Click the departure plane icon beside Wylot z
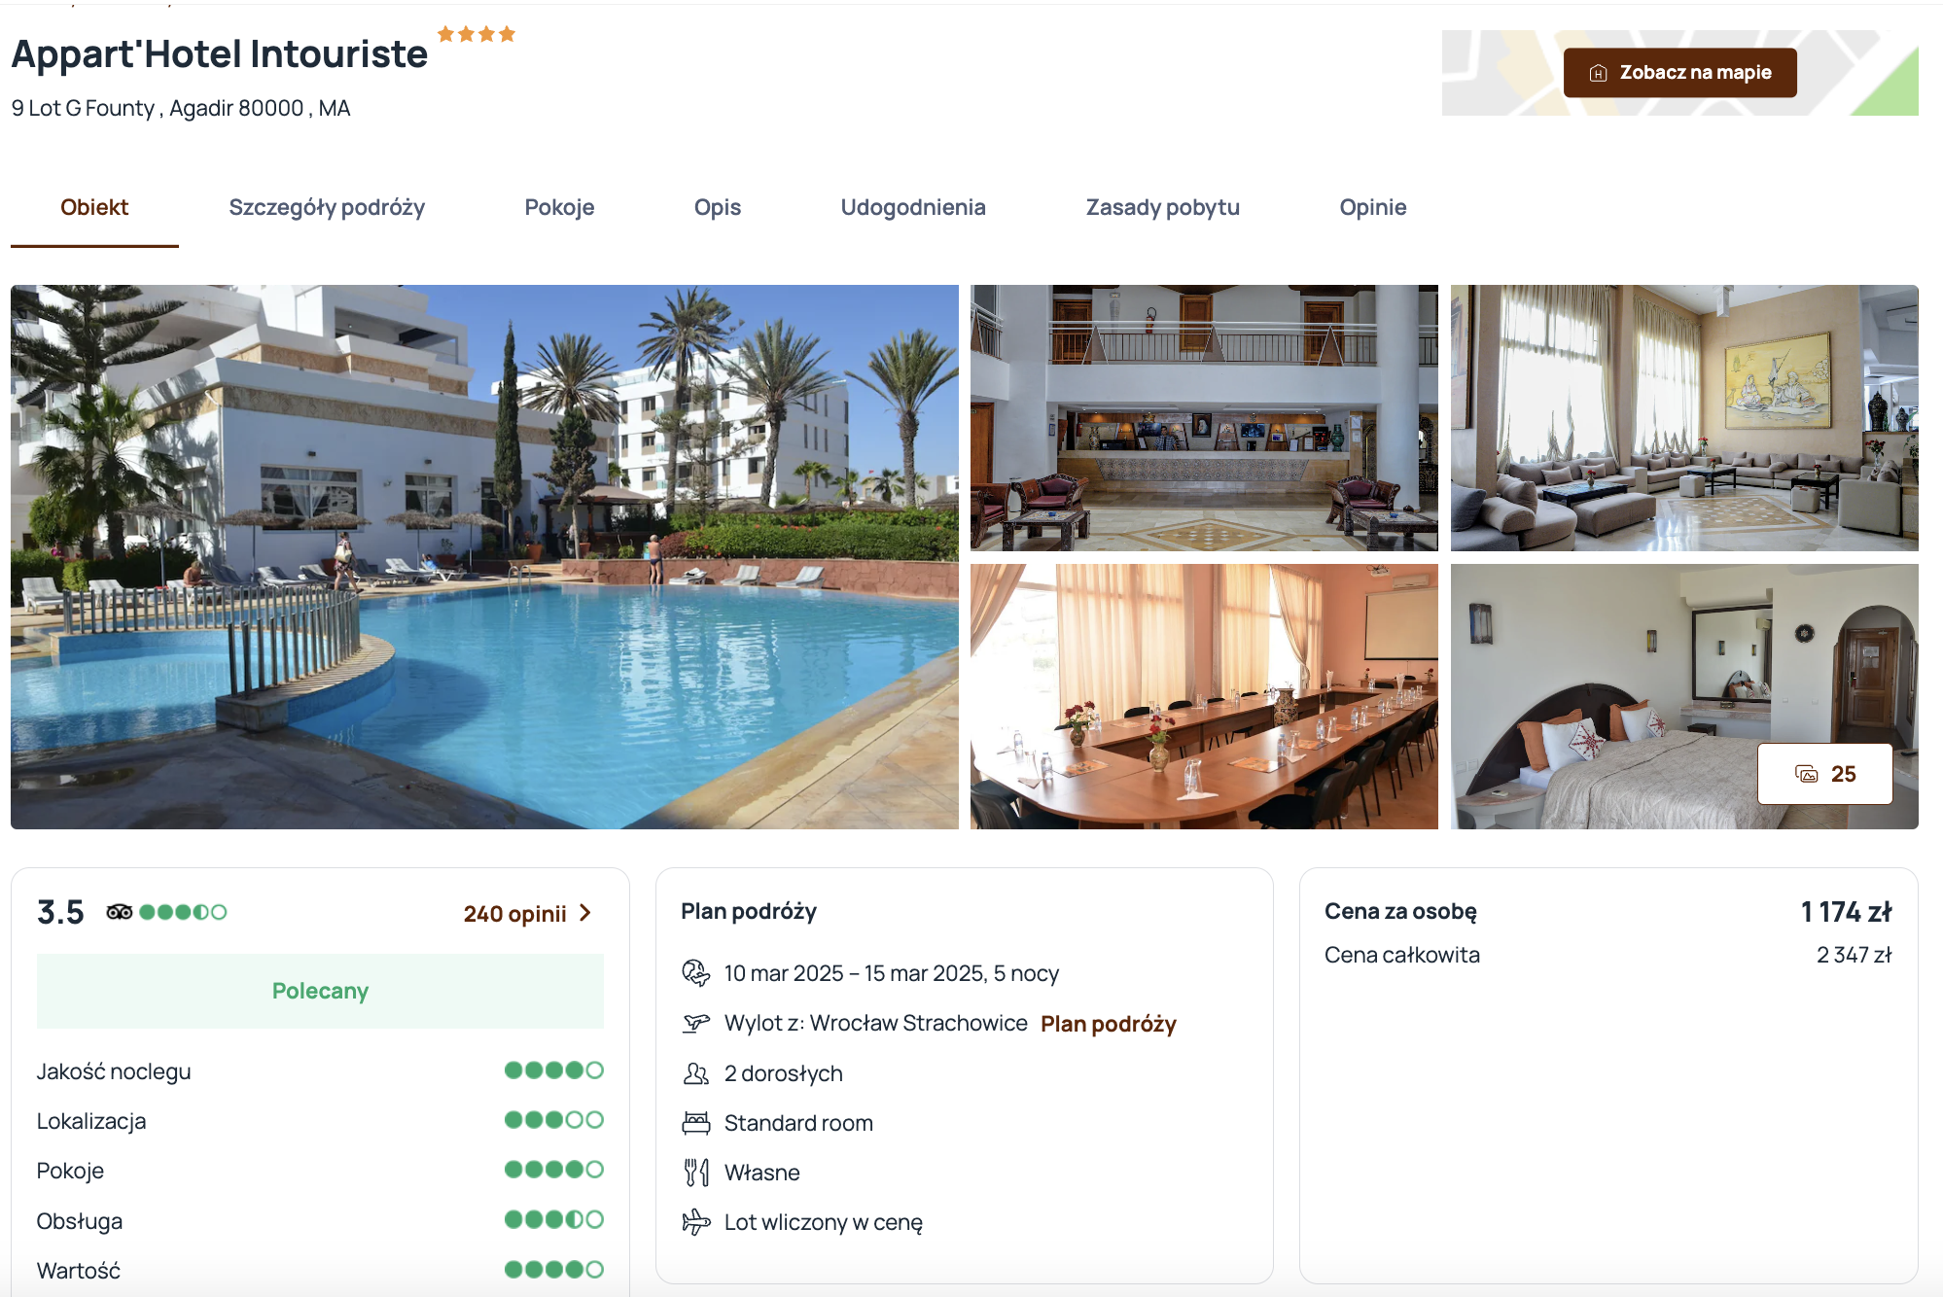The height and width of the screenshot is (1297, 1943). pos(696,1023)
